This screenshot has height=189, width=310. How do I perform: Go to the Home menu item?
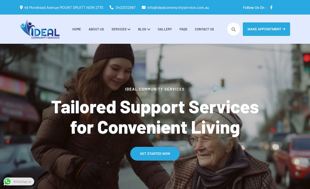coord(76,29)
